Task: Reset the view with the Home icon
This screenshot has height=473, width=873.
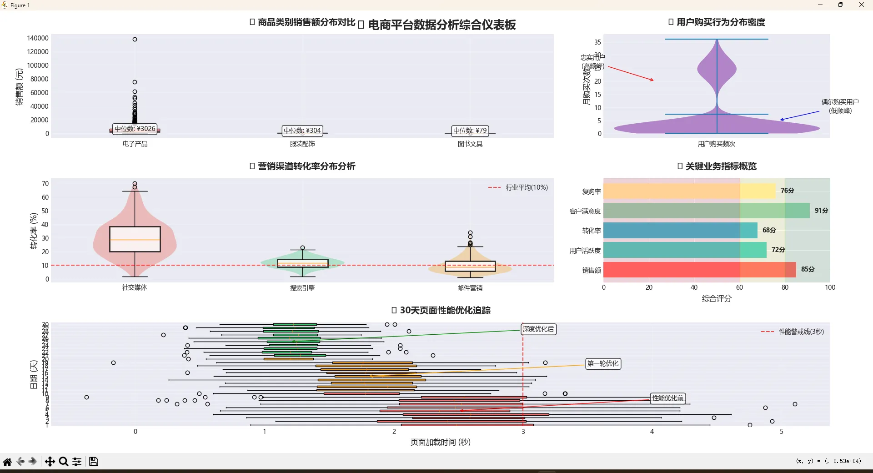Action: [7, 462]
